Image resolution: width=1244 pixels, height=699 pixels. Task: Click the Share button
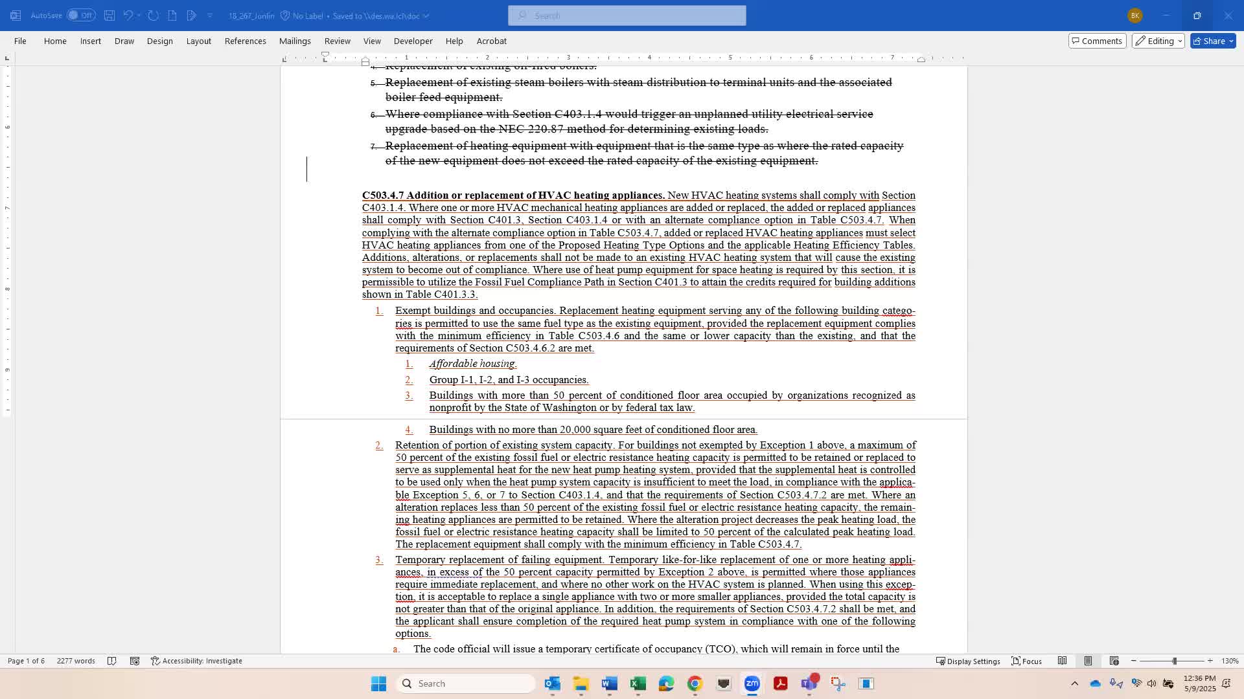[1214, 41]
